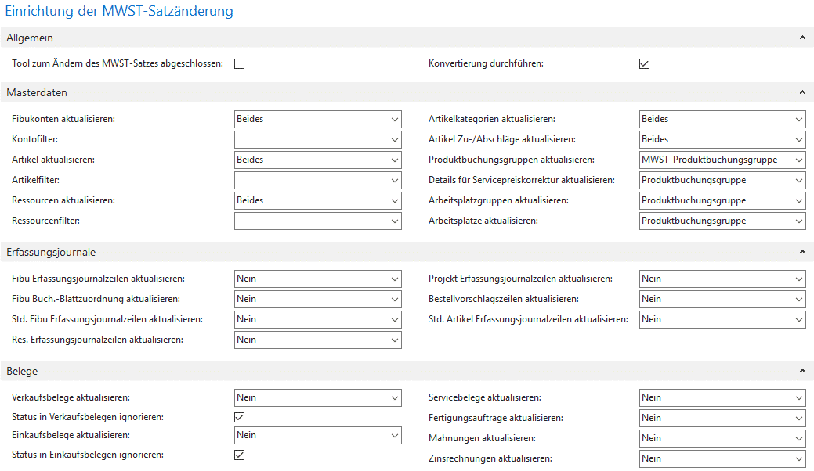
Task: Collapse the Allgemein section
Action: point(802,38)
